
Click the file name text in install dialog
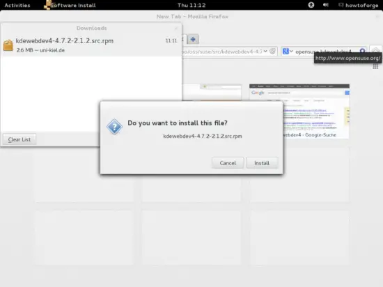point(203,136)
